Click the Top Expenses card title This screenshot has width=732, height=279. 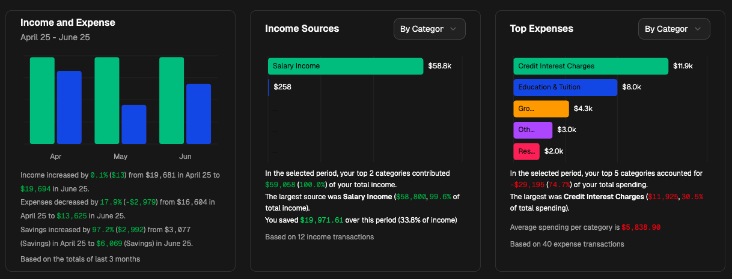tap(541, 29)
